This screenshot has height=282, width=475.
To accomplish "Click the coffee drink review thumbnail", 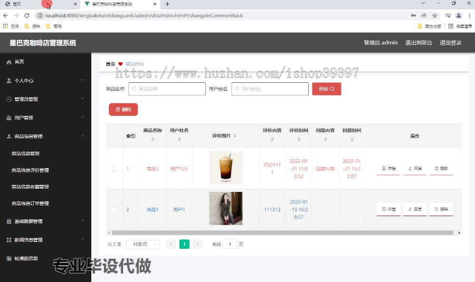I will [226, 168].
